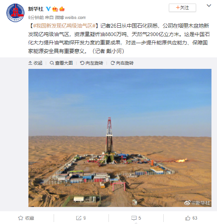This screenshot has width=217, height=224.
Task: Rotate image right with 向右旋转
Action: pos(122,63)
